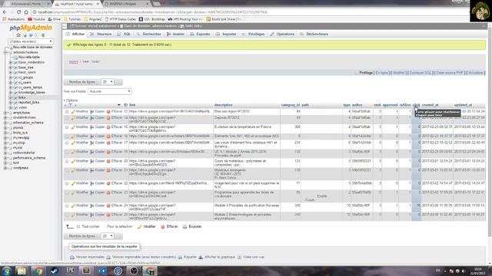
Task: Expand the base_moderators table in the tree
Action: coord(10,63)
